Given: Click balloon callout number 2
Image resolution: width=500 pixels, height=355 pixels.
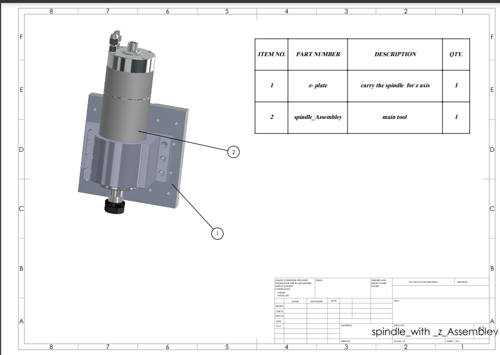Looking at the screenshot, I should coord(234,152).
